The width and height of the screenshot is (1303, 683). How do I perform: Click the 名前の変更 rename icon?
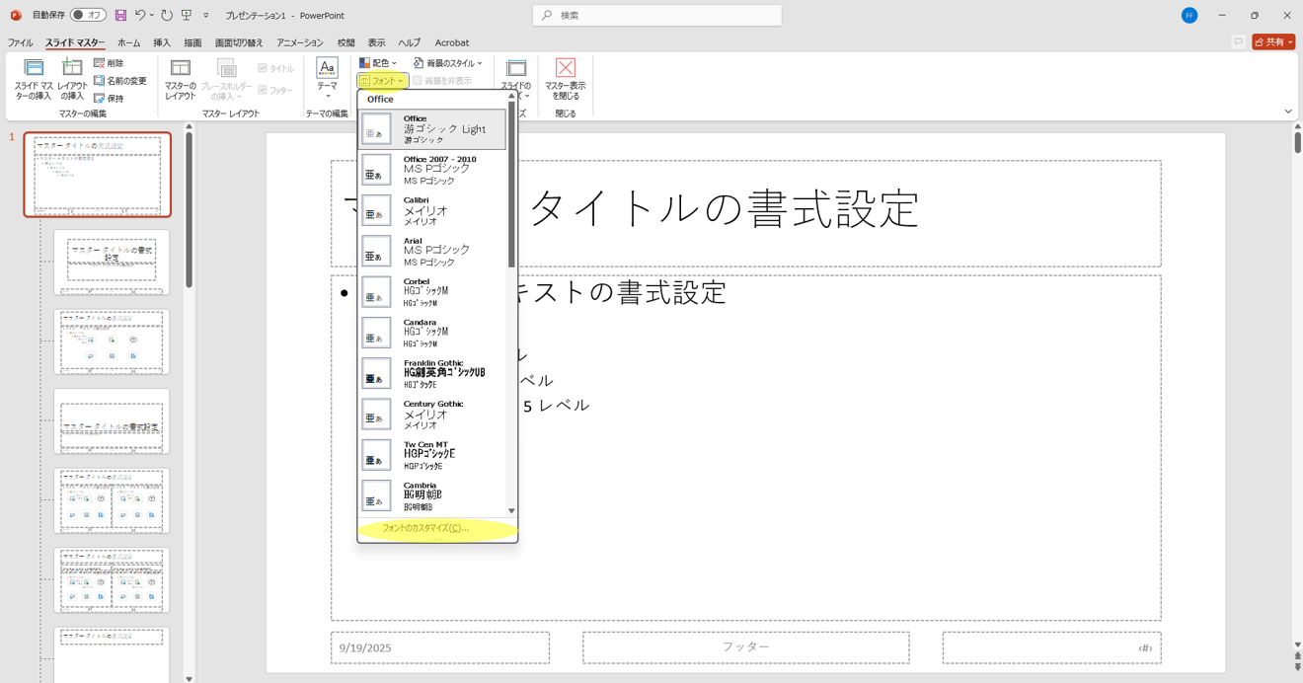pos(100,81)
